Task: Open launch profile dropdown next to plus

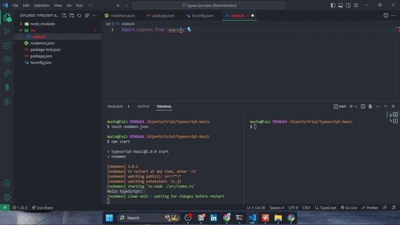Action: click(x=356, y=107)
